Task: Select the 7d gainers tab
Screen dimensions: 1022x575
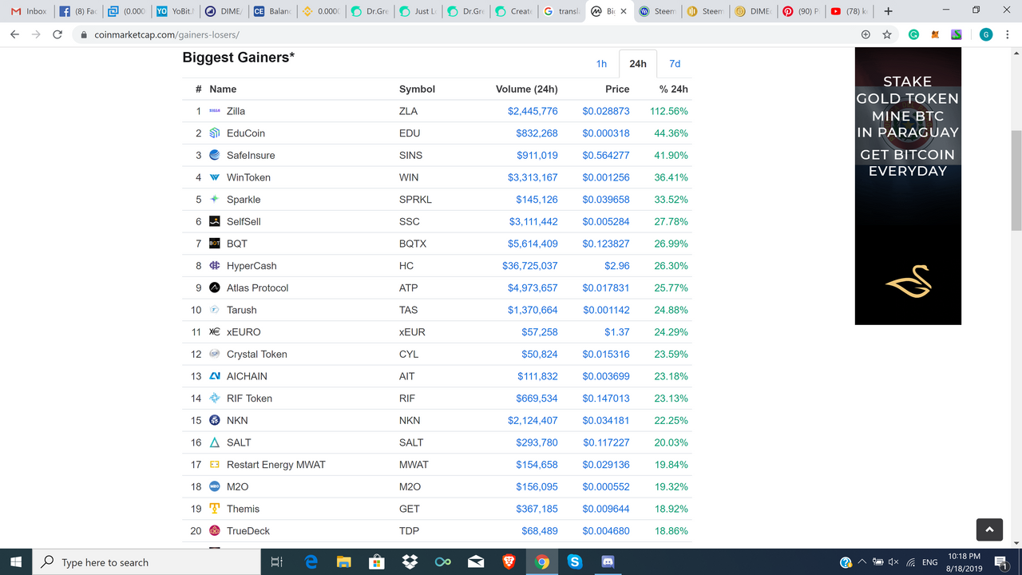Action: [675, 64]
